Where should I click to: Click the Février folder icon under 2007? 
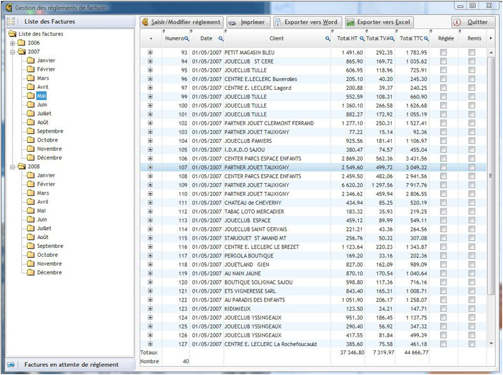[31, 69]
